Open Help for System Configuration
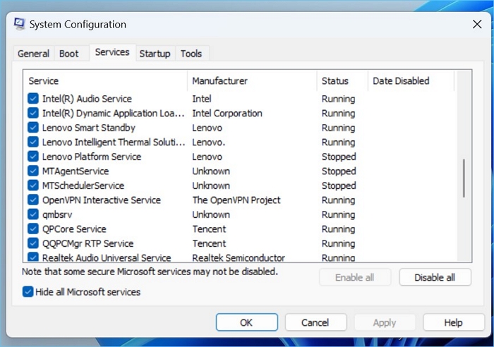Viewport: 494px width, 347px height. tap(453, 322)
